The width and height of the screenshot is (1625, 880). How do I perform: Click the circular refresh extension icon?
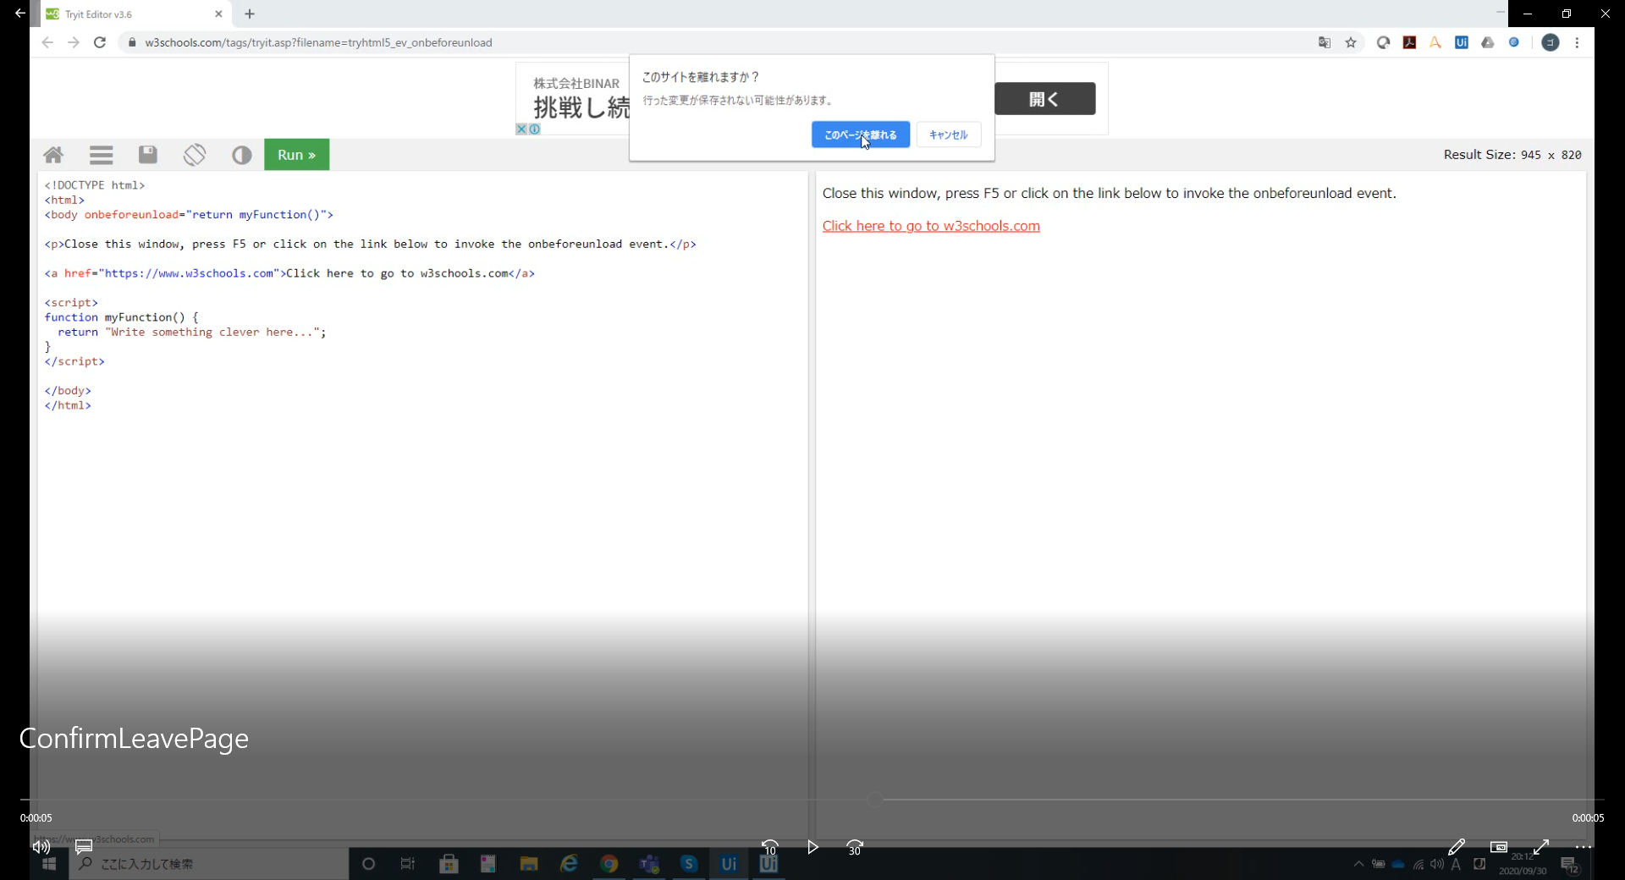click(1383, 42)
